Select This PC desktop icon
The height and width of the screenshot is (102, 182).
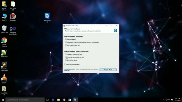[x=4, y=17]
